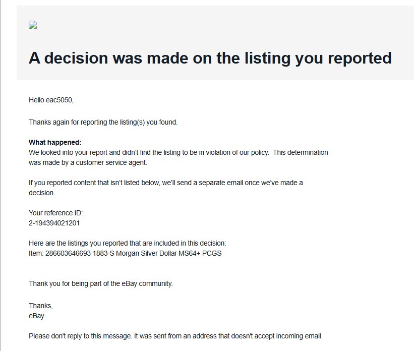Image resolution: width=414 pixels, height=351 pixels.
Task: Click the "Your reference ID:" label
Action: 52,213
